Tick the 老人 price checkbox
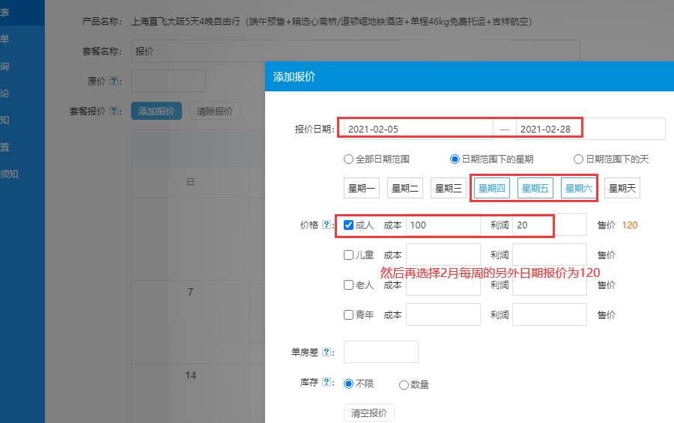This screenshot has height=423, width=674. coord(349,285)
